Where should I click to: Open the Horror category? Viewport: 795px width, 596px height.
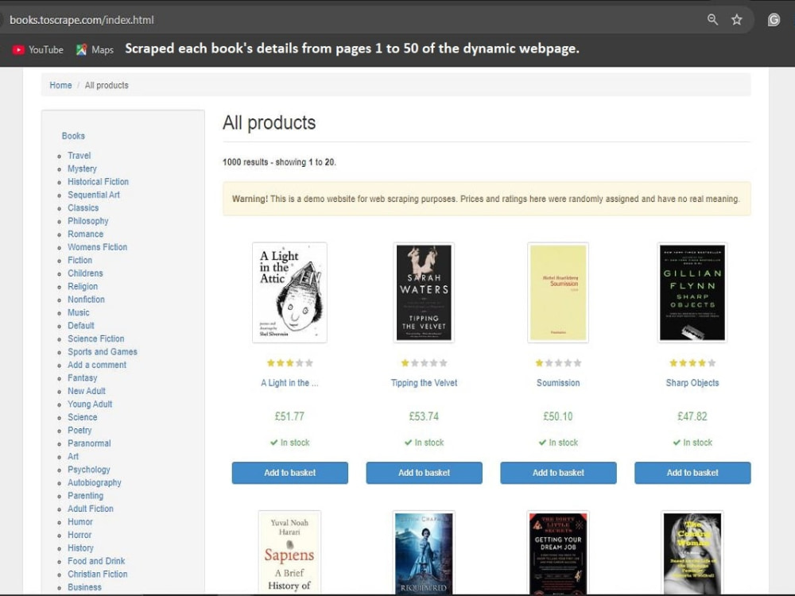(x=79, y=535)
